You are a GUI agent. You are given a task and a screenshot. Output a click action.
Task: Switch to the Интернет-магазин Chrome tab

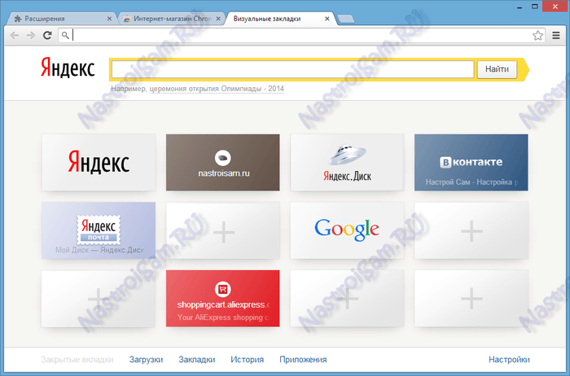tap(171, 19)
